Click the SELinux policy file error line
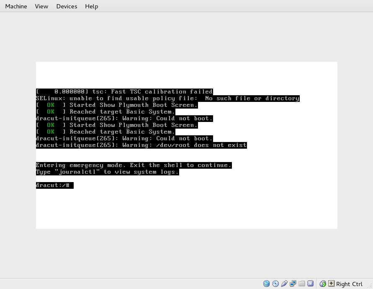This screenshot has height=289, width=373. click(168, 98)
